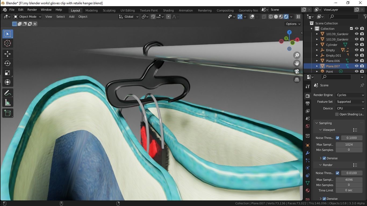Viewport: 367px width, 206px height.
Task: Open Viewport sampling presets list
Action: (355, 130)
